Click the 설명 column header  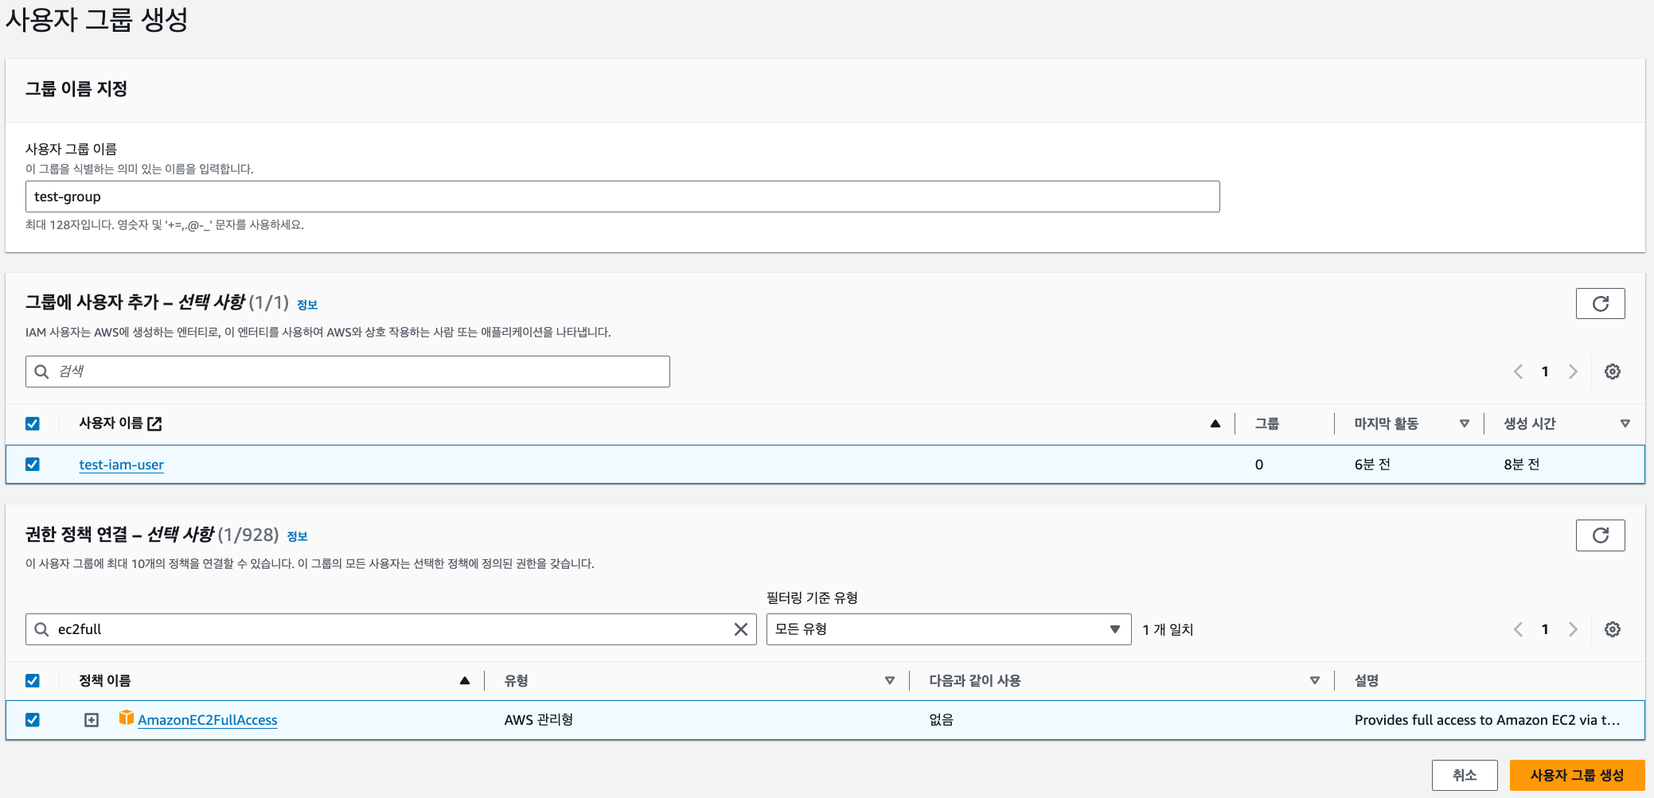(1367, 680)
